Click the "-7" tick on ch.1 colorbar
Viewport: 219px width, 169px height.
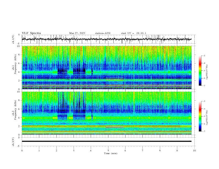[204, 86]
